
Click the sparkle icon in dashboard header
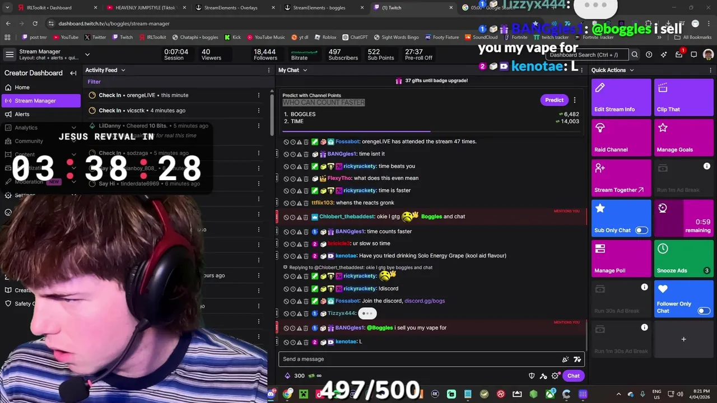click(x=664, y=55)
